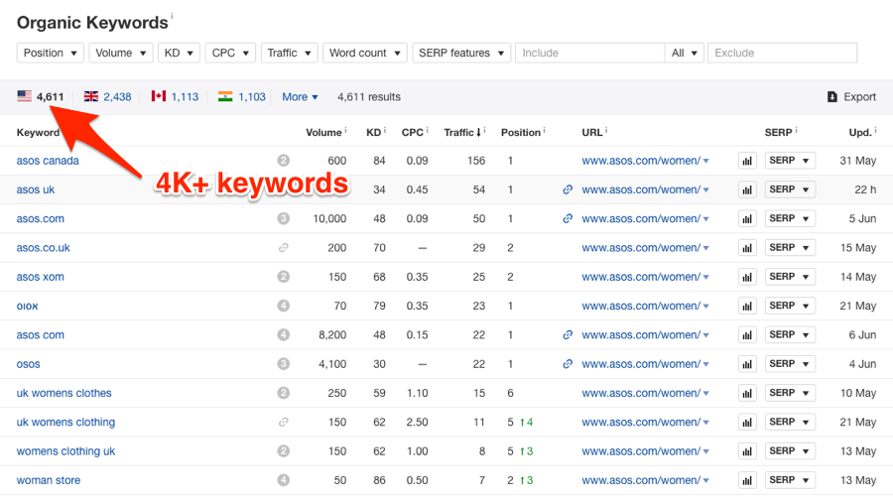Open the uk womens clothes keyword link

pos(64,393)
